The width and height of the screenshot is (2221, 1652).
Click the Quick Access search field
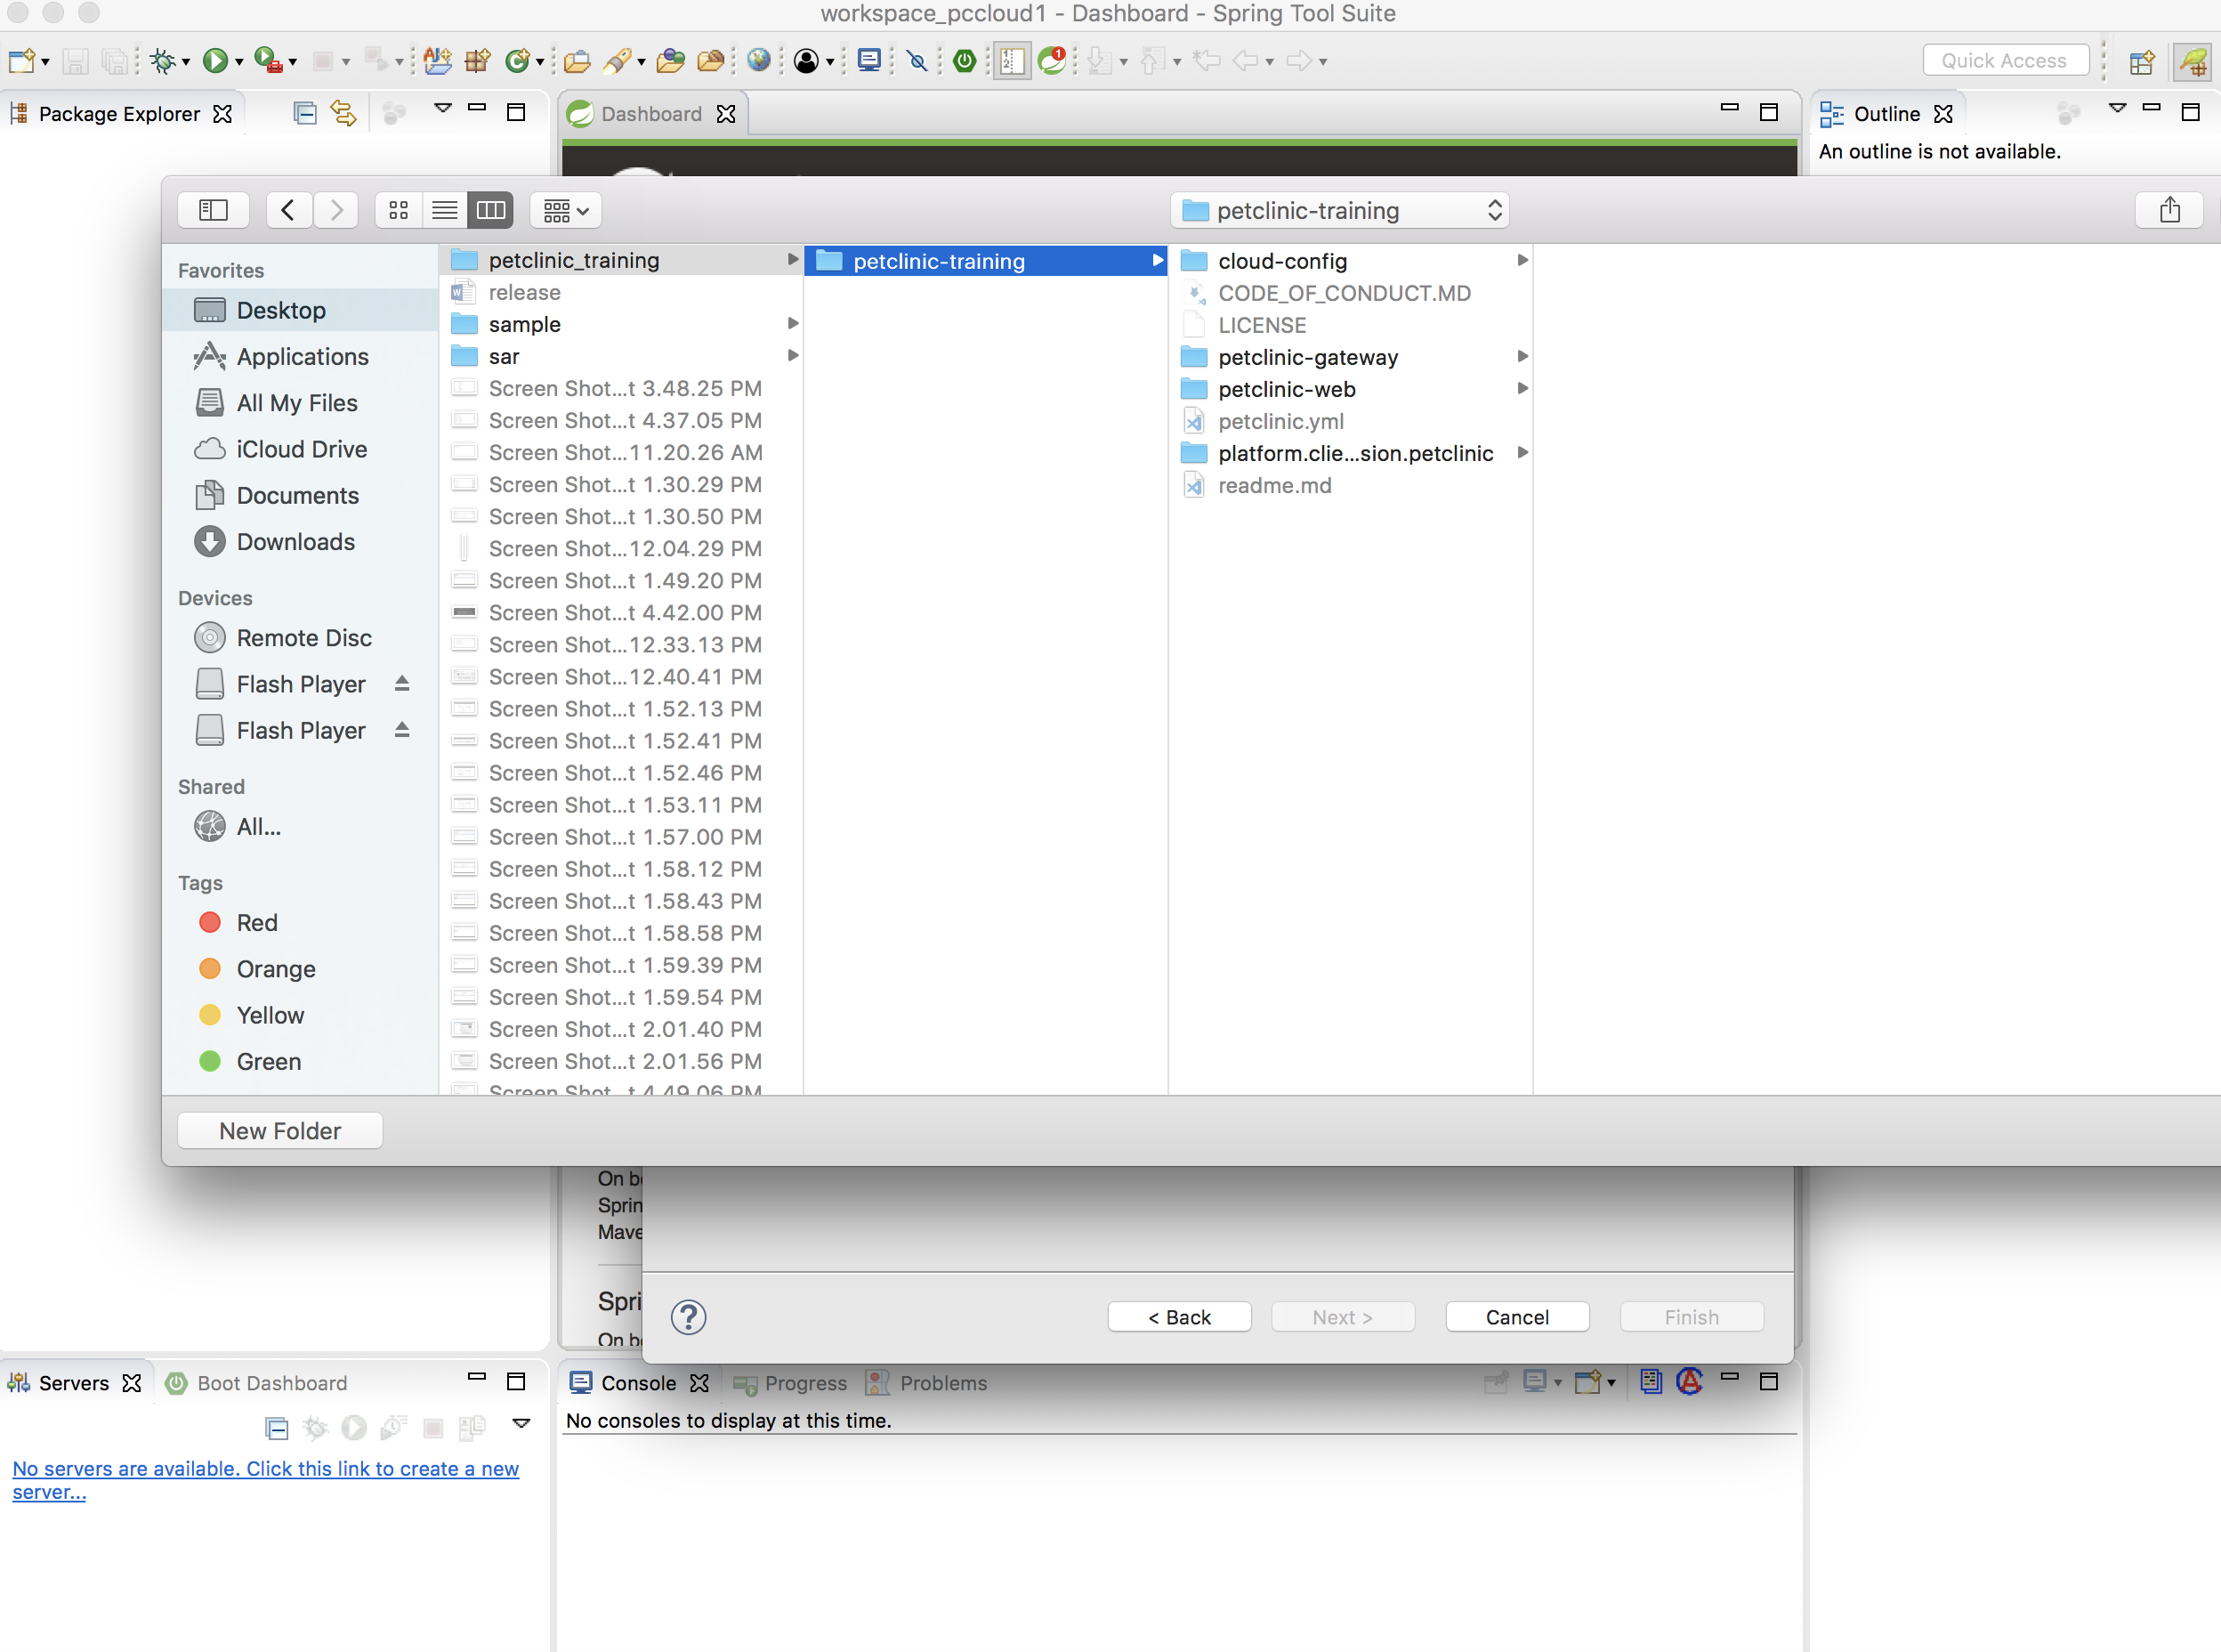pyautogui.click(x=2004, y=61)
